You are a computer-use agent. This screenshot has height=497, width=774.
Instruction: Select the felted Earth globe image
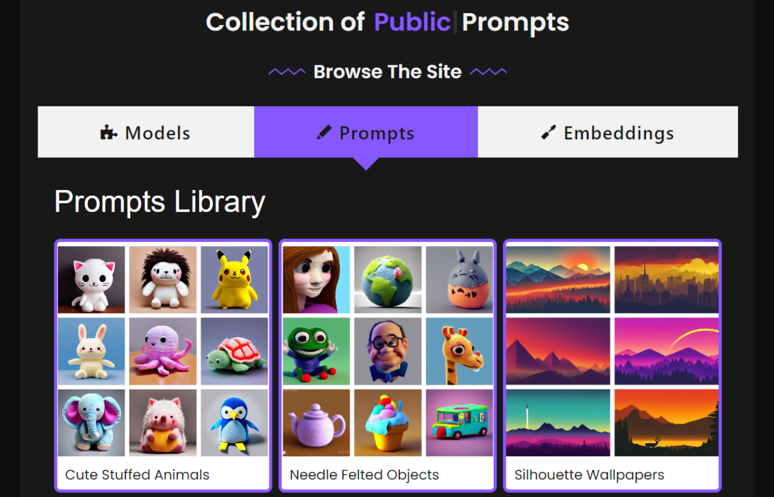click(388, 280)
